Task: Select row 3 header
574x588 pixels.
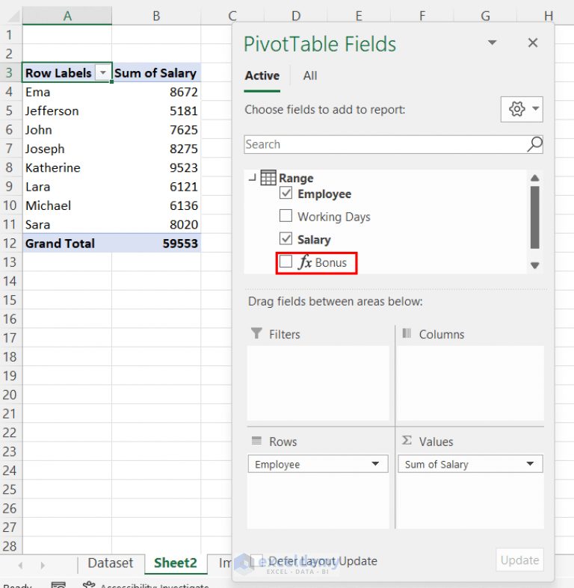Action: pyautogui.click(x=10, y=72)
